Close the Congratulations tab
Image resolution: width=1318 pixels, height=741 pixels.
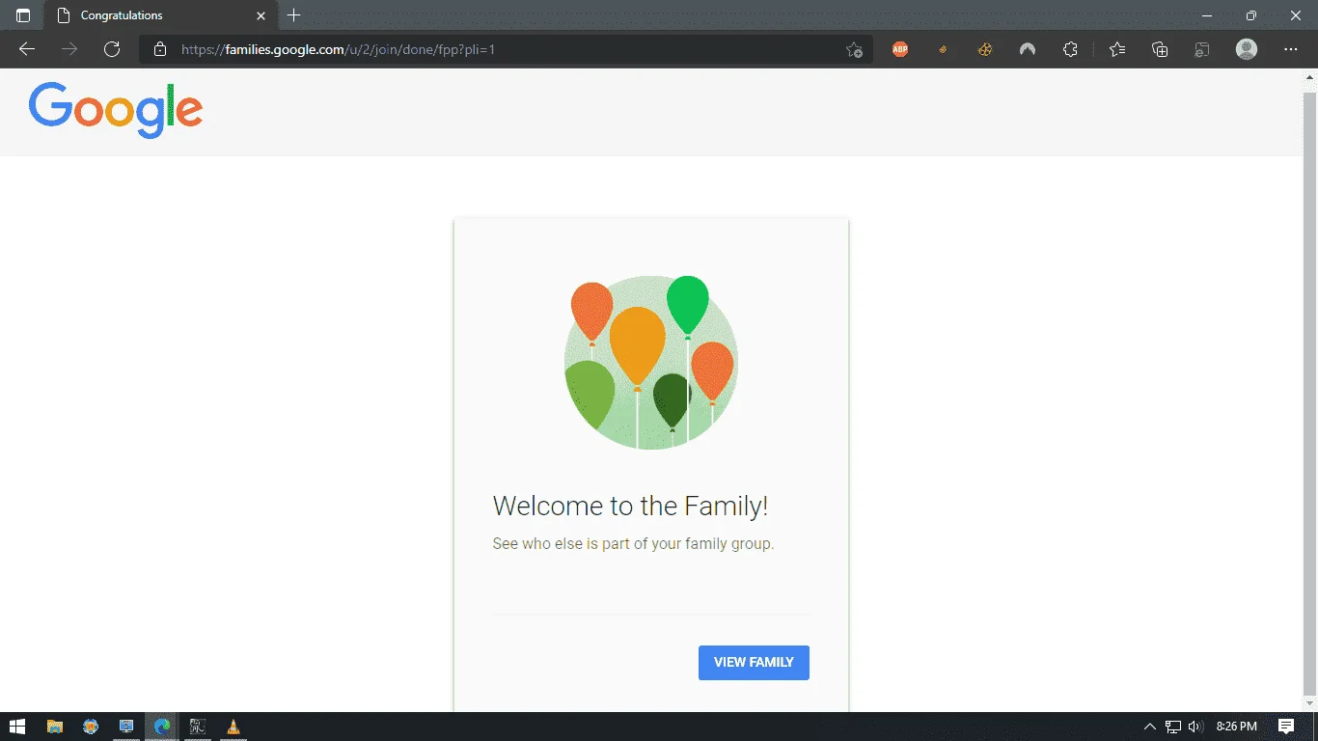[x=261, y=15]
